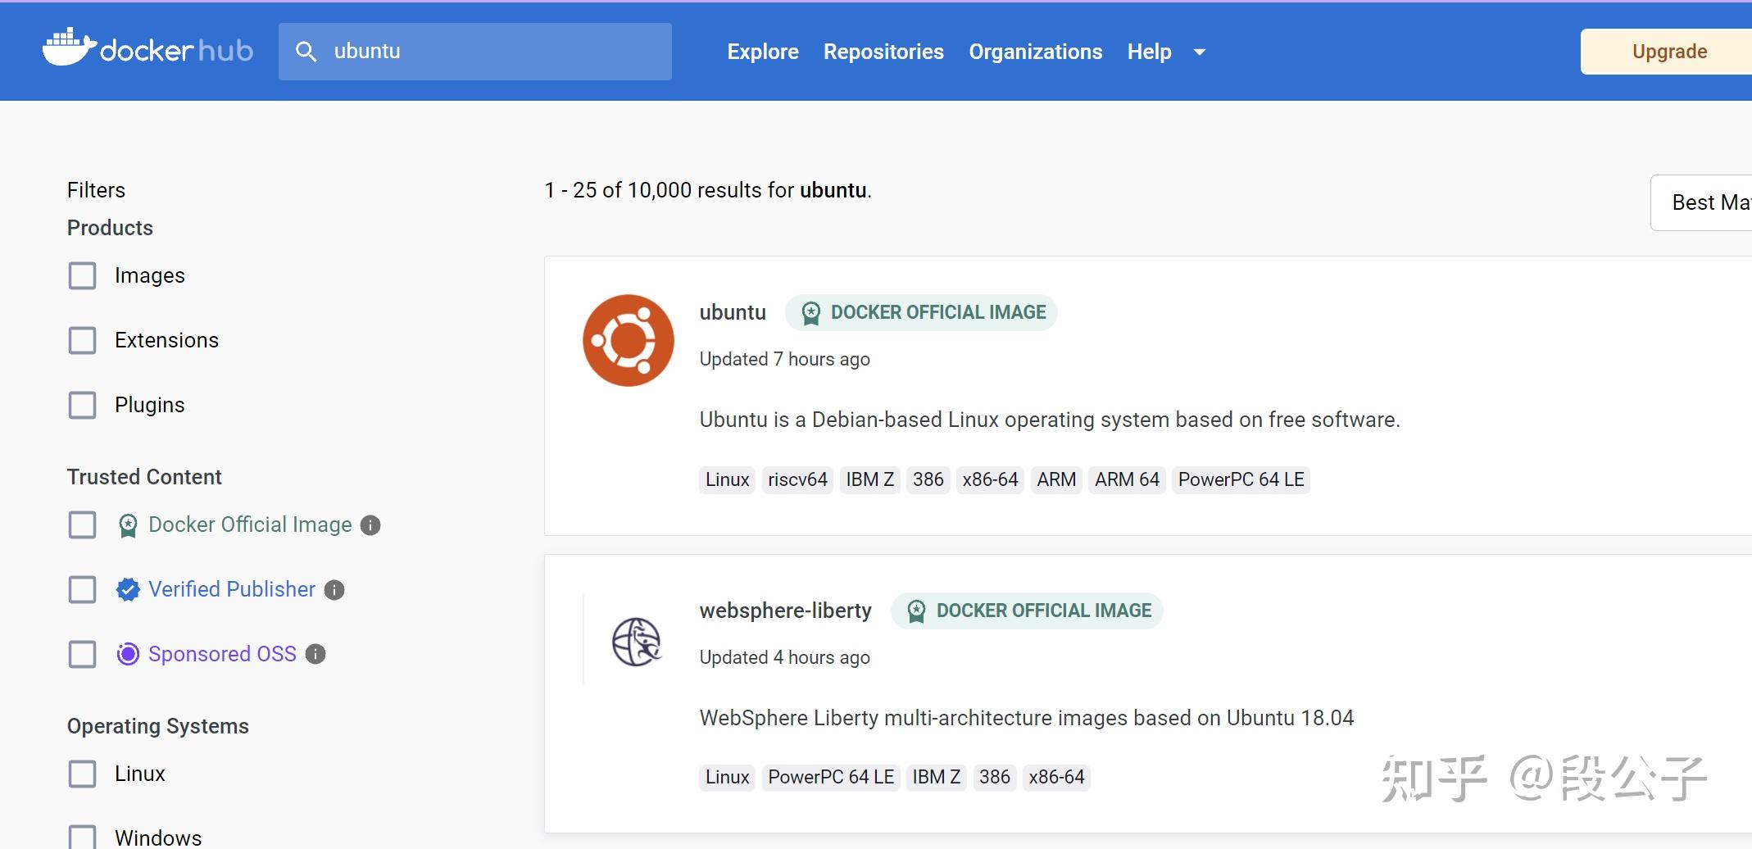Check the Extensions filter

point(82,340)
